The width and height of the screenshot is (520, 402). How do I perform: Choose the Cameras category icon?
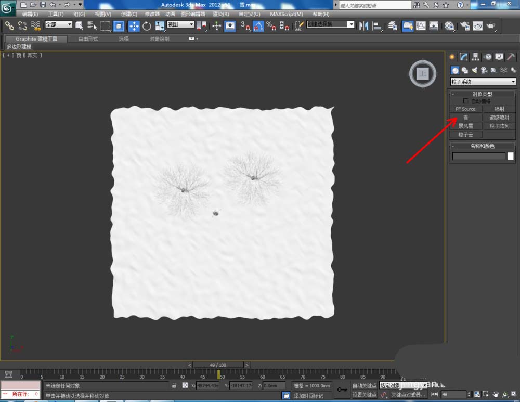[483, 70]
